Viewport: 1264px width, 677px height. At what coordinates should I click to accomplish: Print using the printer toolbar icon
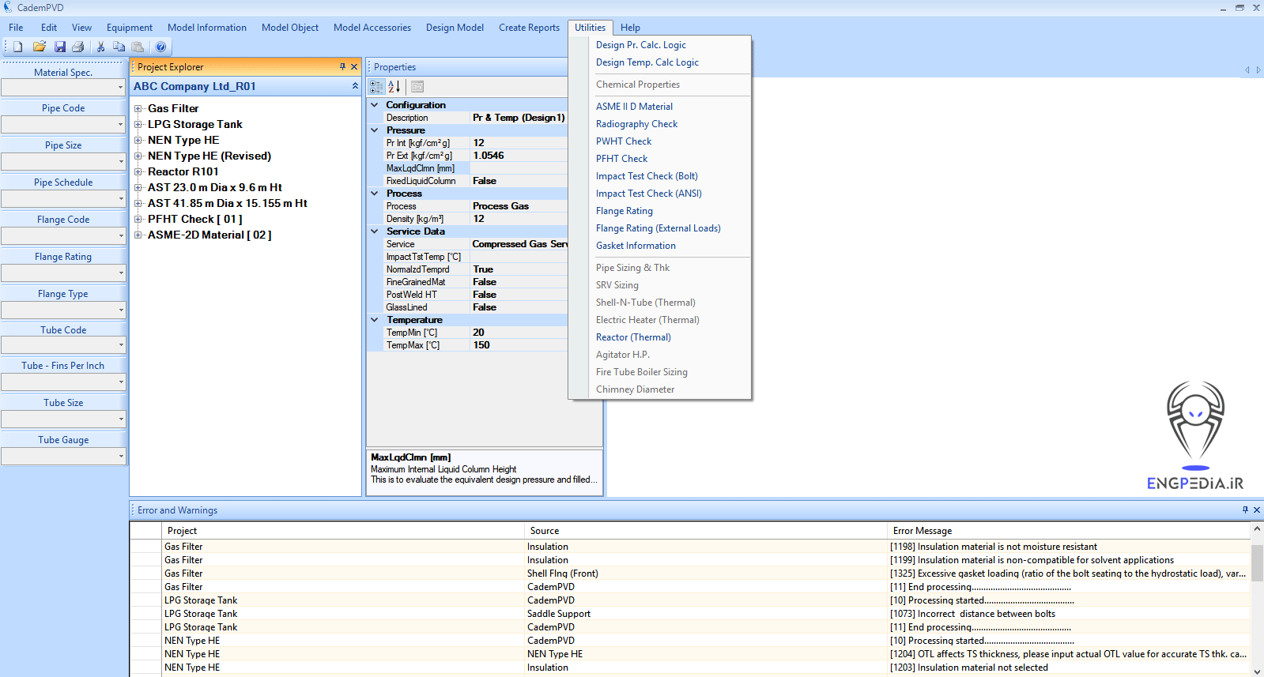point(78,47)
